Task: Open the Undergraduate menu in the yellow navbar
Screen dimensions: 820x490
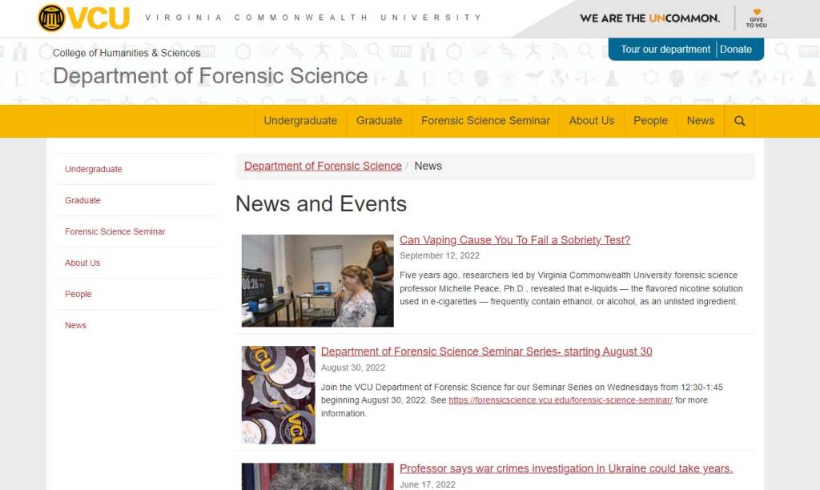Action: 299,121
